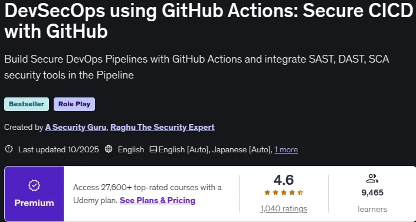The width and height of the screenshot is (416, 222).
Task: Show 1 more caption languages
Action: pos(286,150)
